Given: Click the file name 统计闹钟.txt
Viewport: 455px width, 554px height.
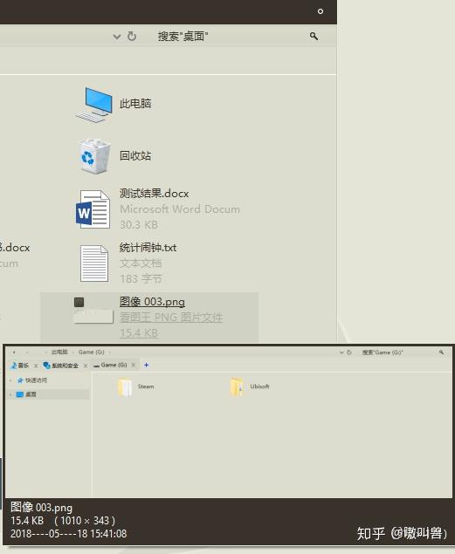Looking at the screenshot, I should pyautogui.click(x=148, y=247).
